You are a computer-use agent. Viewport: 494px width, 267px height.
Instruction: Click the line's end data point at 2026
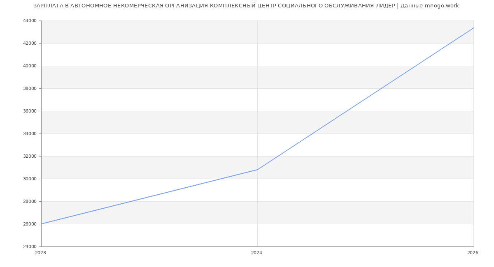[473, 28]
